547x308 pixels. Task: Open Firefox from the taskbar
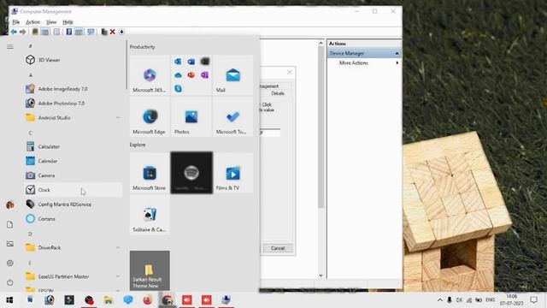point(148,300)
